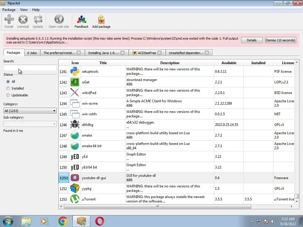Select the xmake 64 bit package icon

(x=75, y=146)
